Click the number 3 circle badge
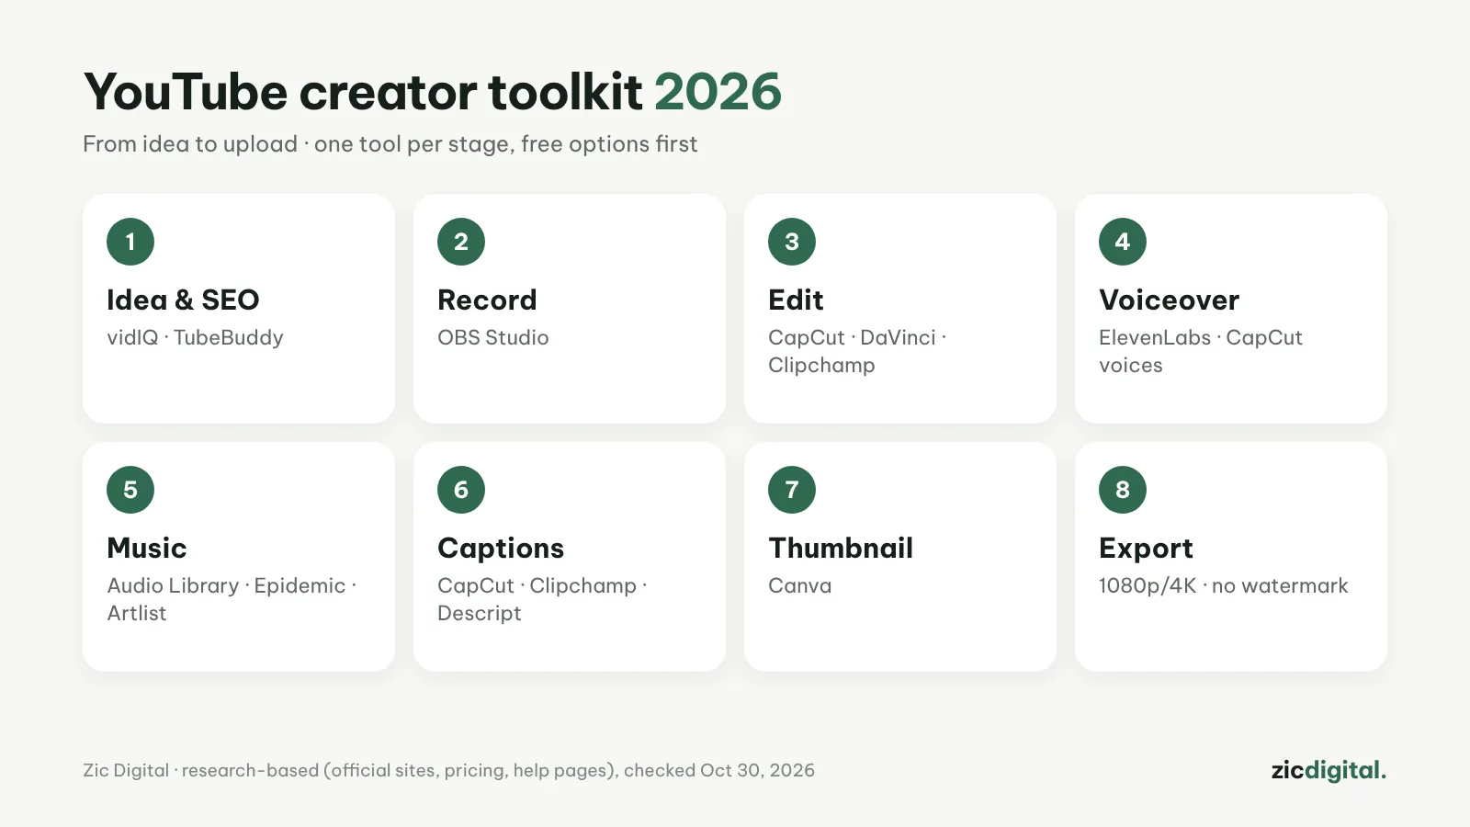 (x=792, y=242)
